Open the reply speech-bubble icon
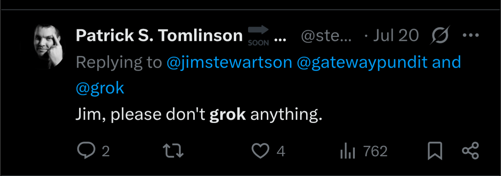 pyautogui.click(x=86, y=151)
